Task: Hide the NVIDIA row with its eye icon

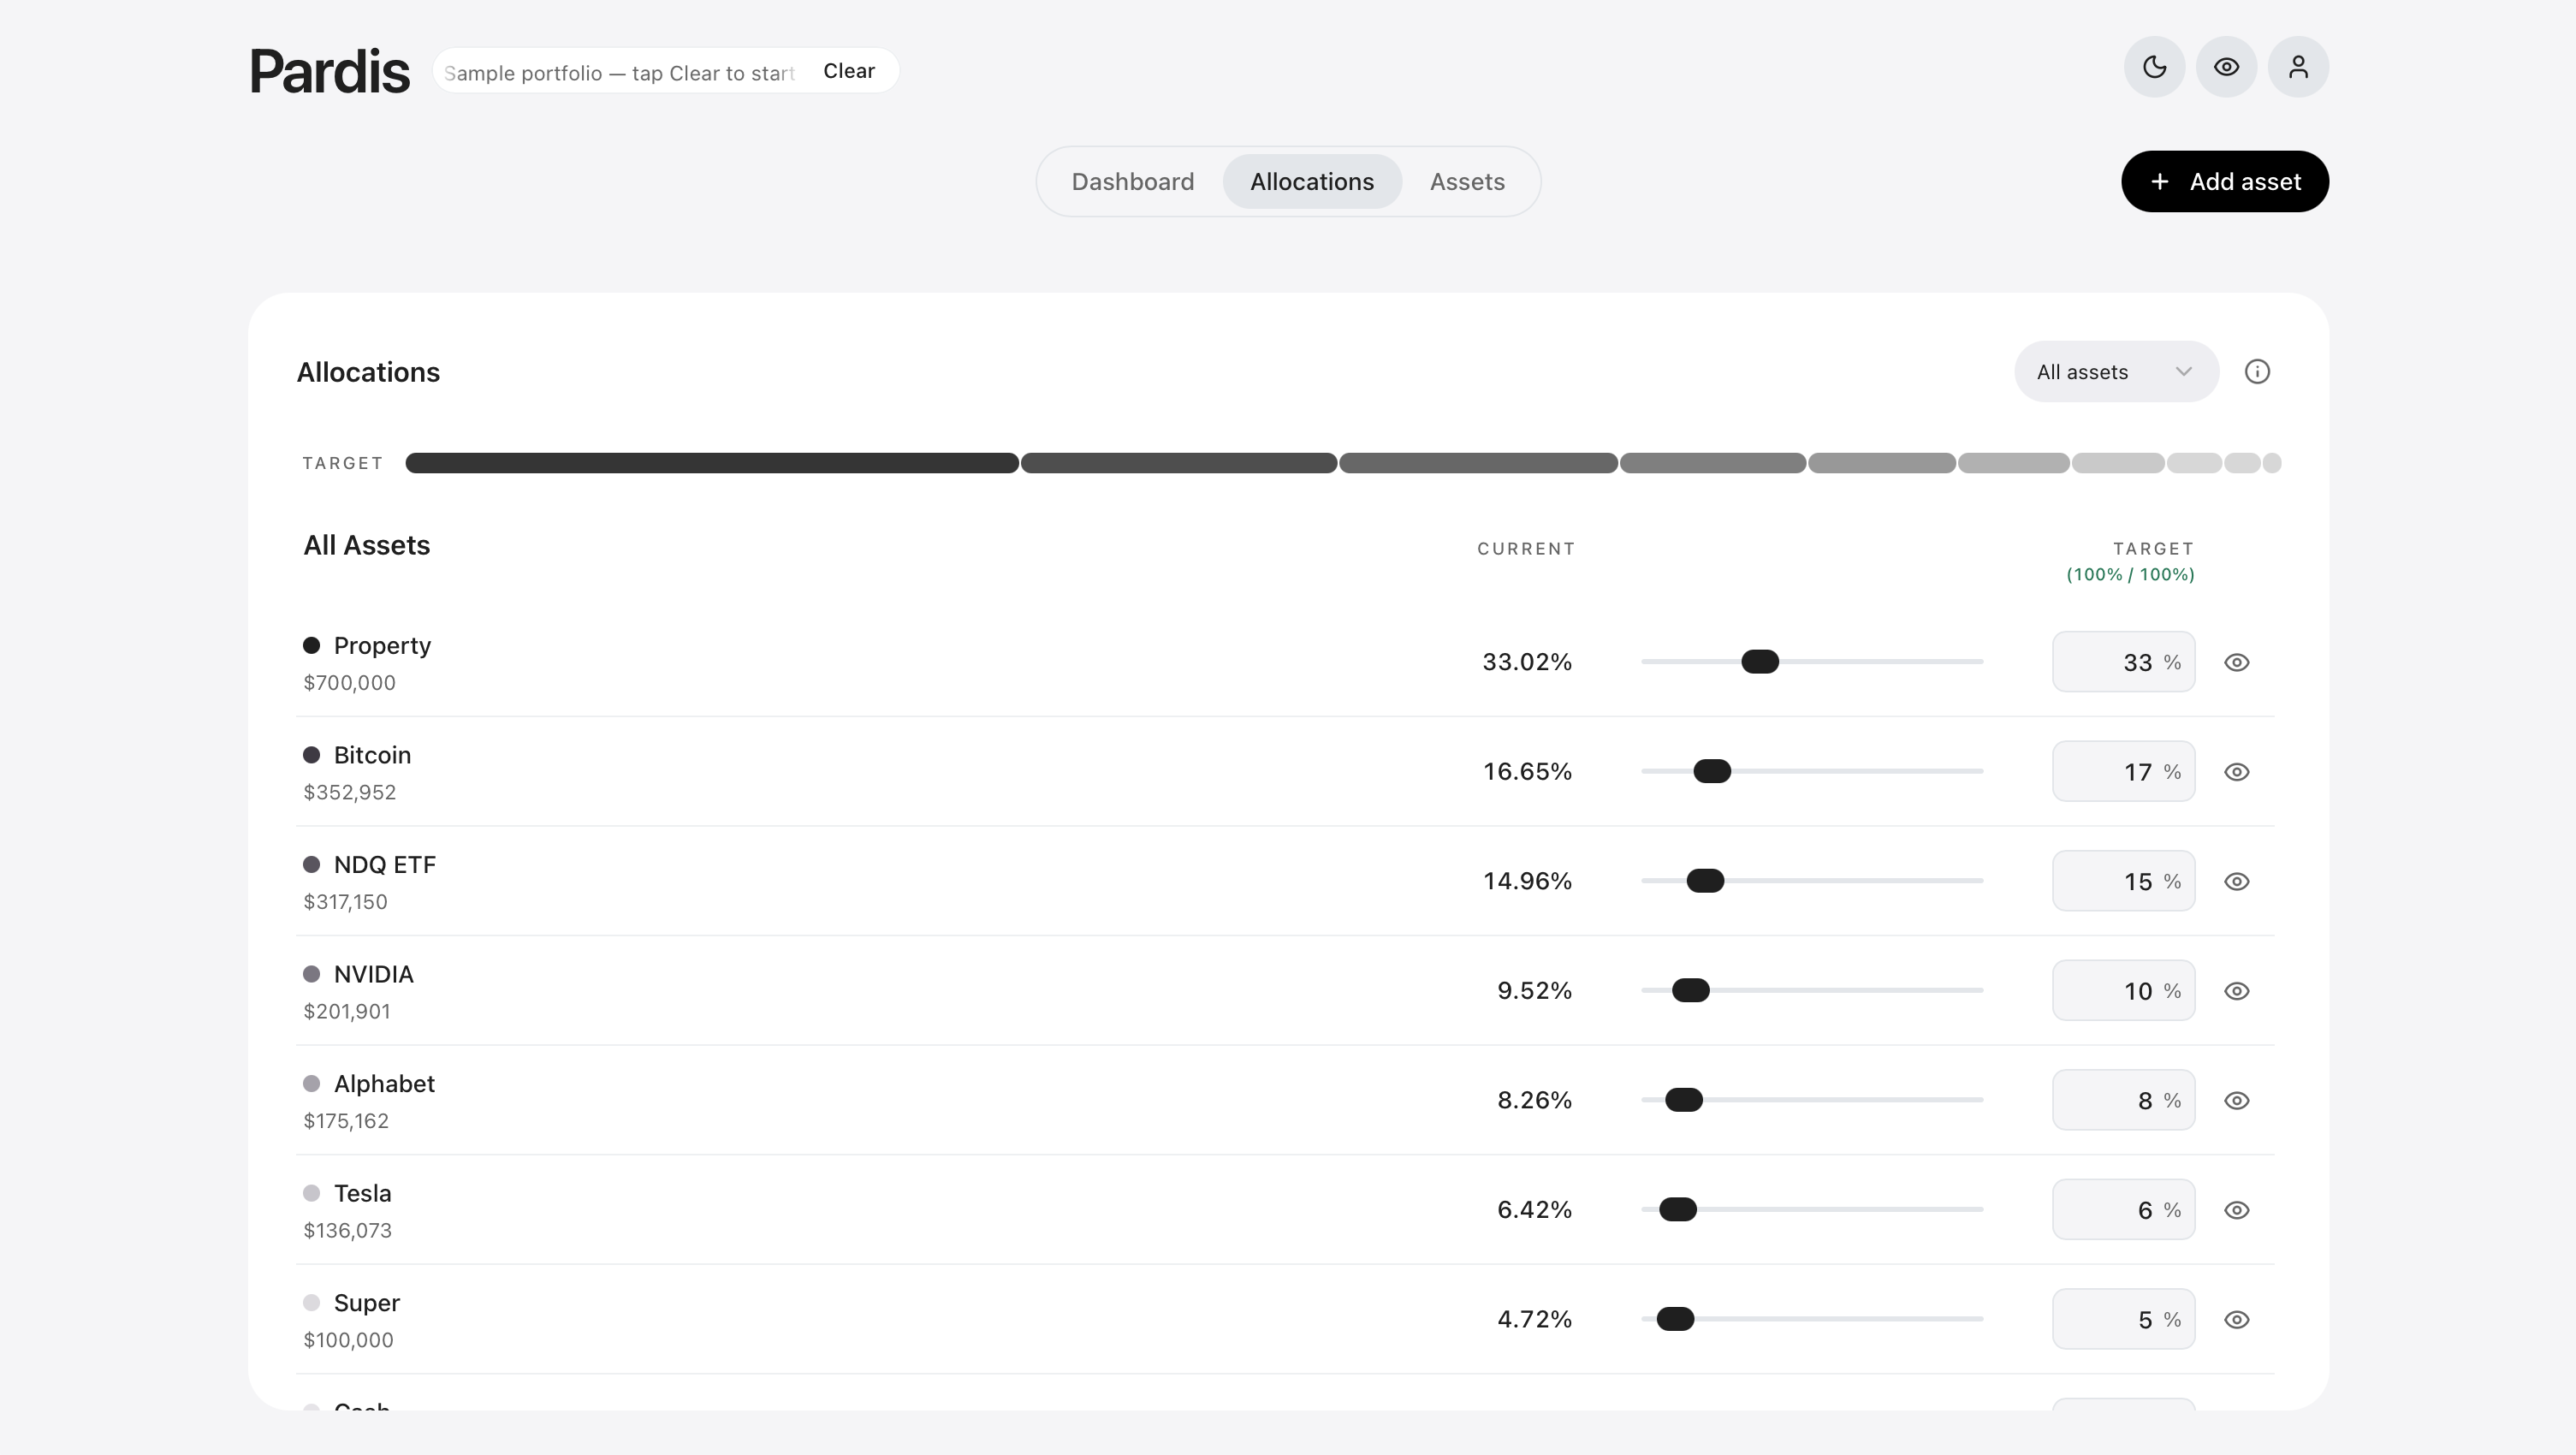Action: [2237, 991]
